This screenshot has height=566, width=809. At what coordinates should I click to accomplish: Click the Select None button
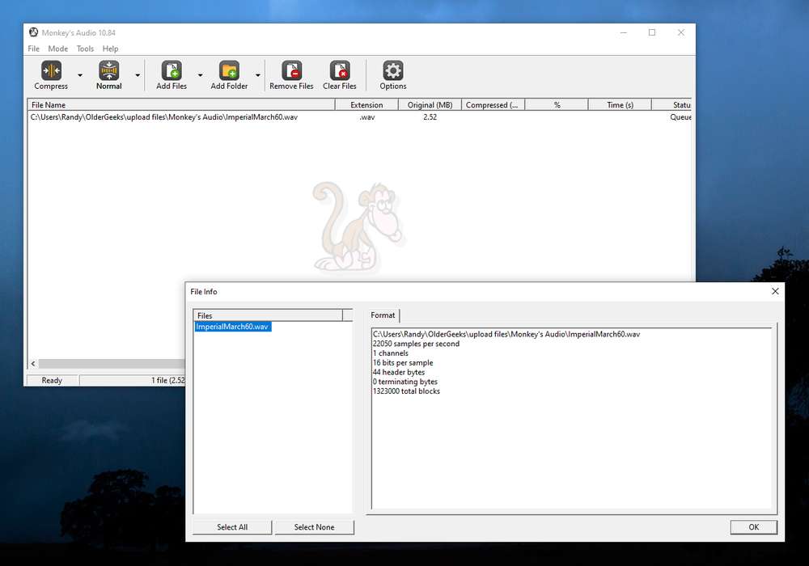coord(314,527)
